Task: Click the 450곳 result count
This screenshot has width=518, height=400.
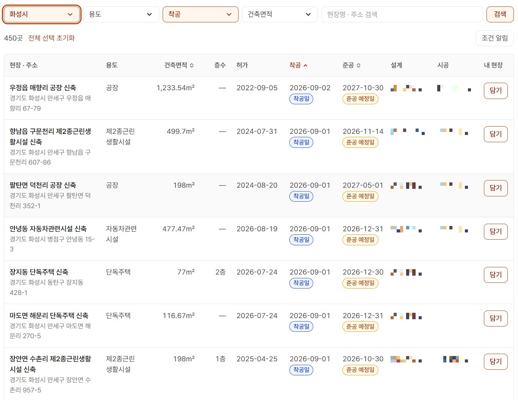Action: [x=14, y=38]
